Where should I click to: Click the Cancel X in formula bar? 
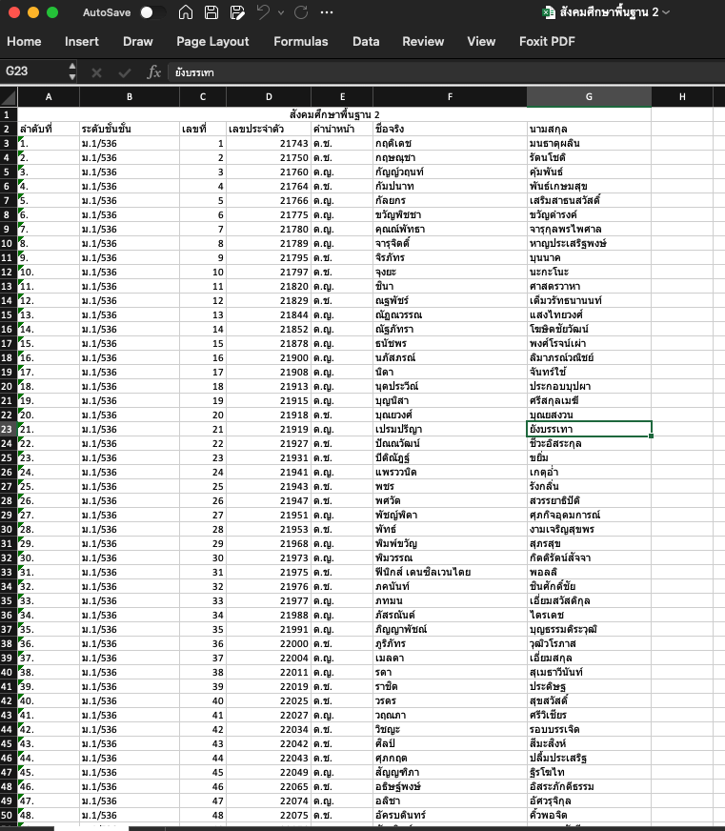[96, 72]
